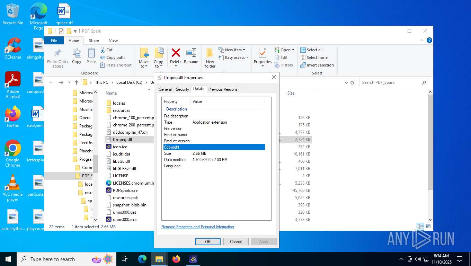This screenshot has height=266, width=471.
Task: Click the Size column header
Action: [x=291, y=93]
